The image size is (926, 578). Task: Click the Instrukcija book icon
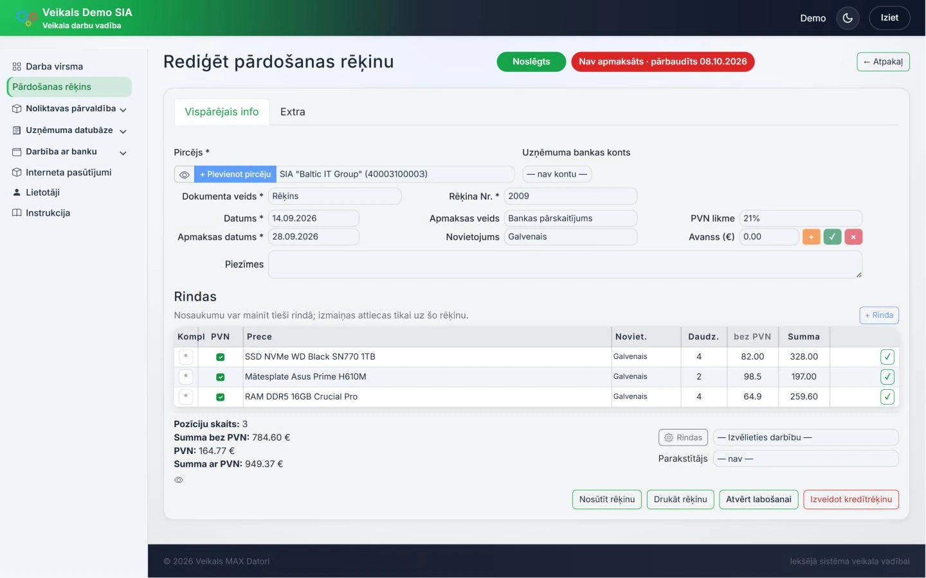(17, 213)
